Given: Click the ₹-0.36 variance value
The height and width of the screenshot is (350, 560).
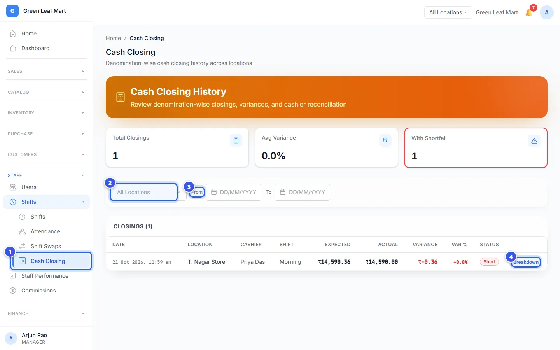Looking at the screenshot, I should pyautogui.click(x=428, y=262).
